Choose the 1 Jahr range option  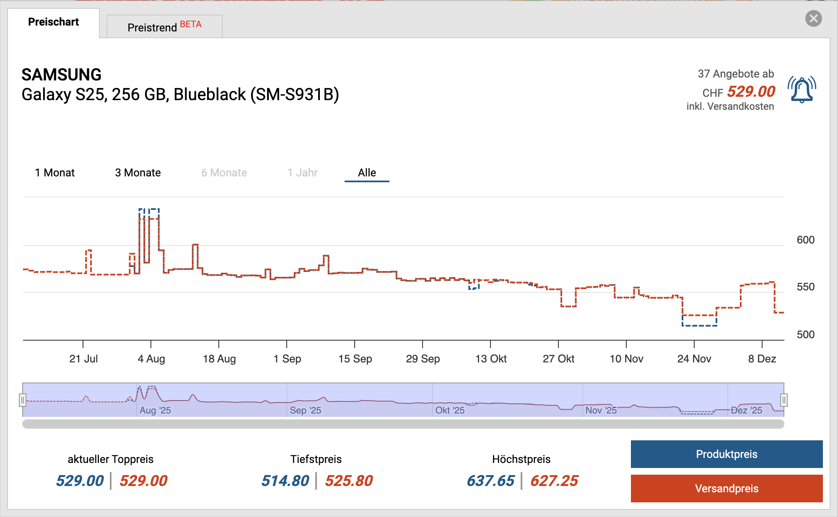point(302,173)
